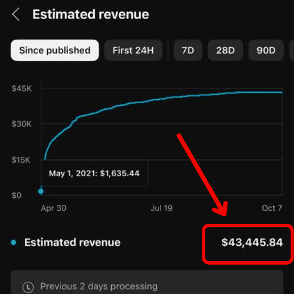The width and height of the screenshot is (294, 294).
Task: Switch to the 90D time range
Action: pyautogui.click(x=266, y=50)
